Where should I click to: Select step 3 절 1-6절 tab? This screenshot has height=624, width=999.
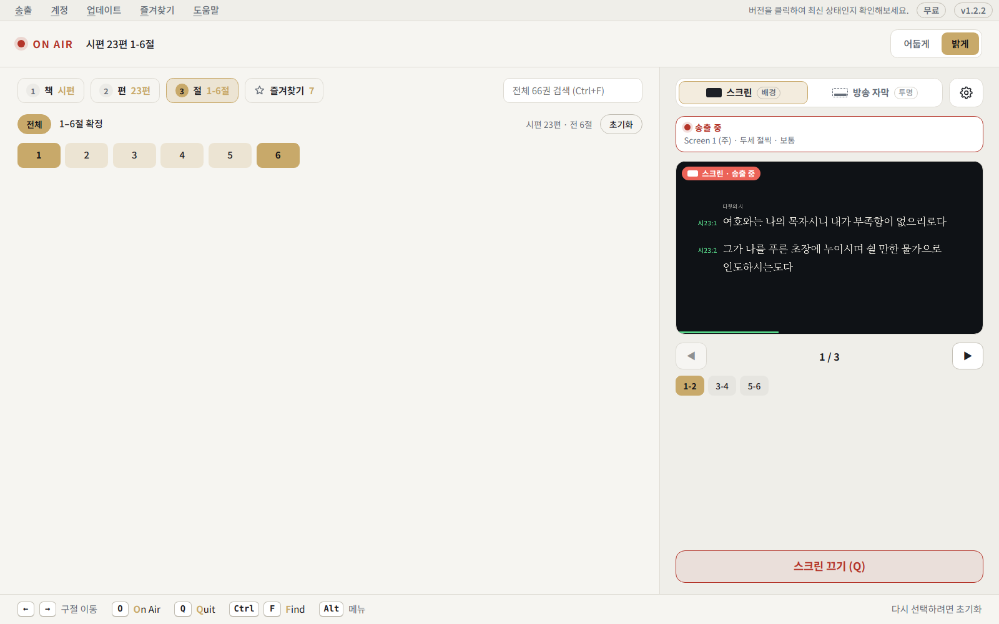click(202, 90)
